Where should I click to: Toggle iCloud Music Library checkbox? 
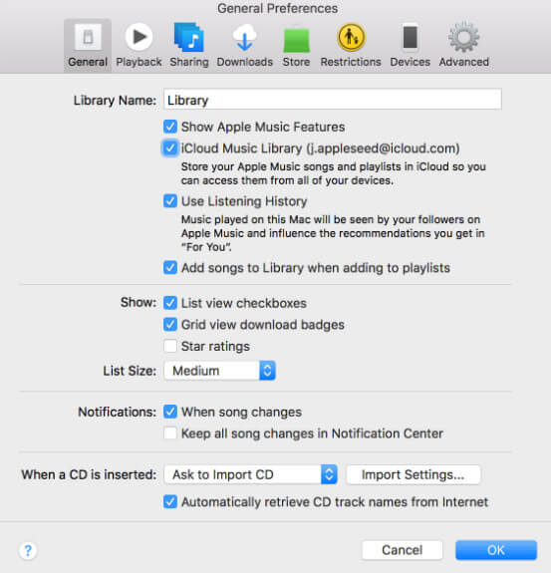[x=170, y=148]
